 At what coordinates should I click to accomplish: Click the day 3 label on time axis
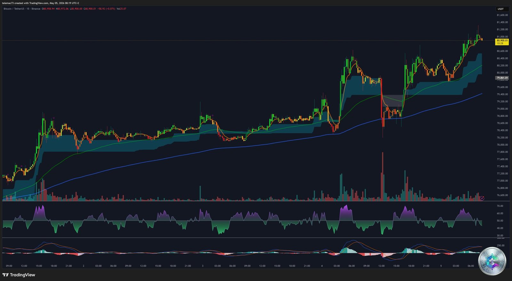(x=203, y=266)
